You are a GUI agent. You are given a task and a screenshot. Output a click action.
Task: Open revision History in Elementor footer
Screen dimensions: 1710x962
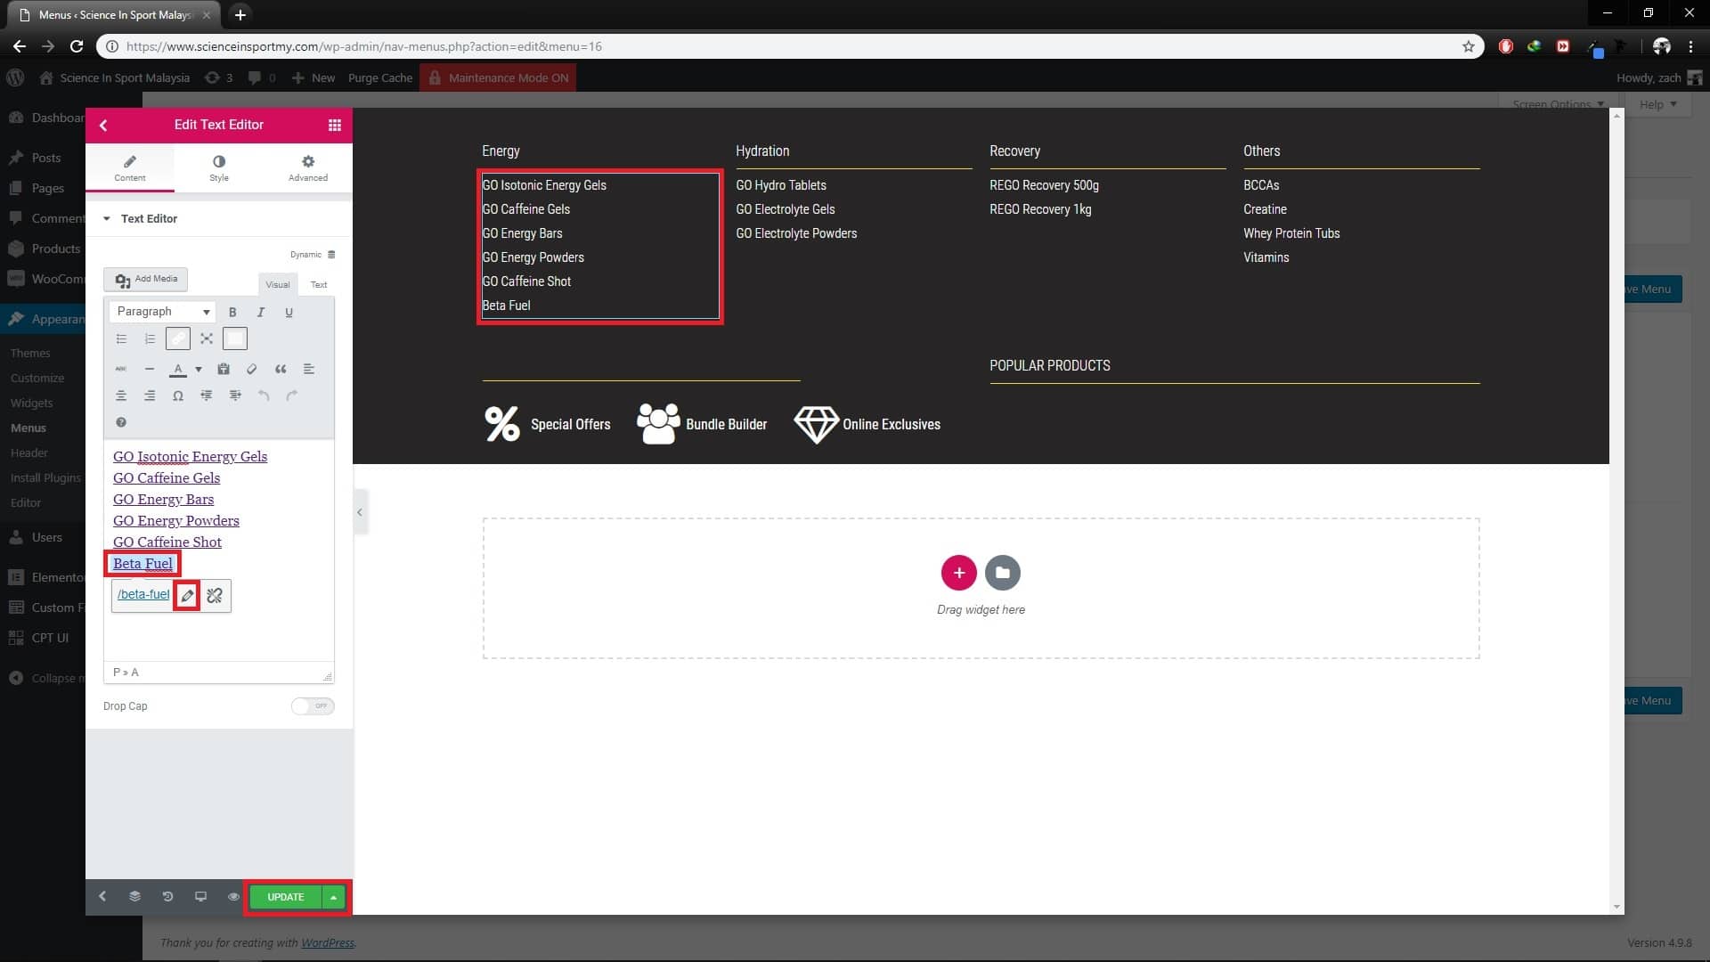(x=167, y=897)
